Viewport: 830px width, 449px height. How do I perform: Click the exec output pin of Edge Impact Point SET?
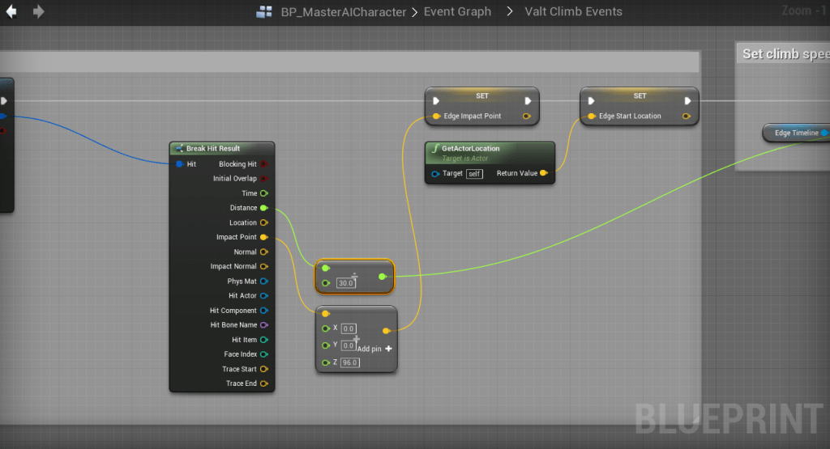tap(528, 101)
